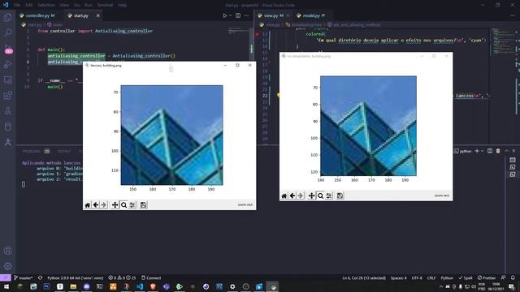Click Prettier status bar item
520x292 pixels.
487,277
